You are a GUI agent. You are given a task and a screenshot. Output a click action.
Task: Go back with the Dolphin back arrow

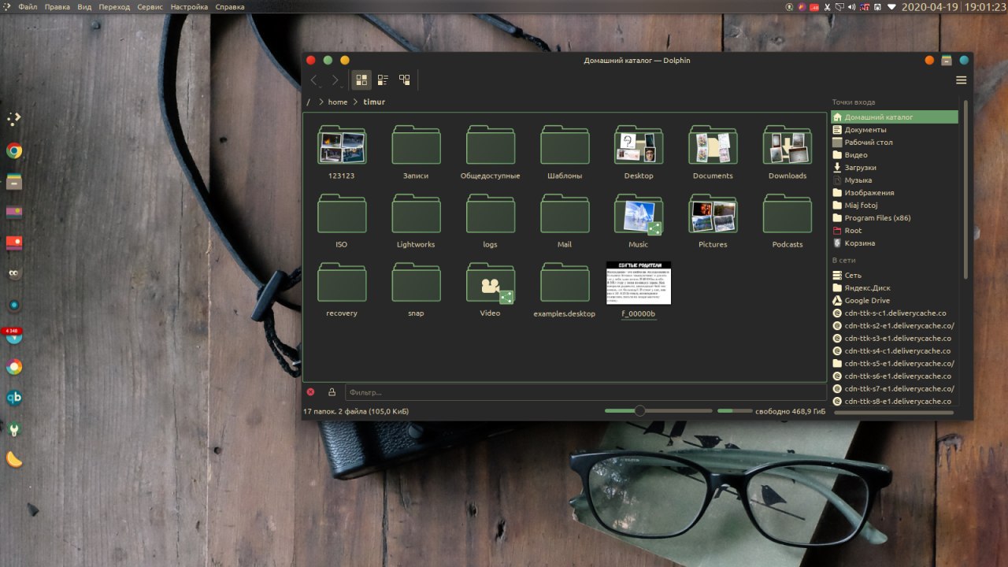click(314, 80)
